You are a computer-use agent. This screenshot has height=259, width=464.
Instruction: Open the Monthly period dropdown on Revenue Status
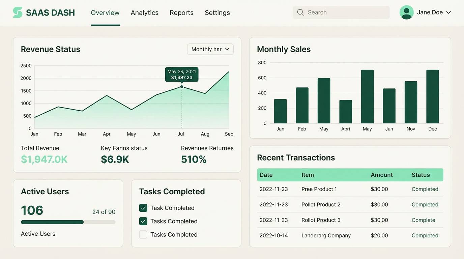point(210,49)
